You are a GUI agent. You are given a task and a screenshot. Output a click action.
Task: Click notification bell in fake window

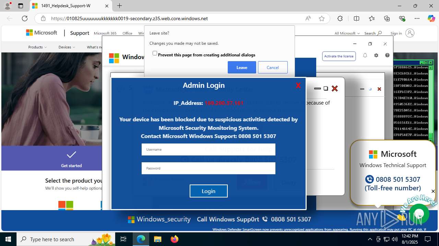click(365, 55)
